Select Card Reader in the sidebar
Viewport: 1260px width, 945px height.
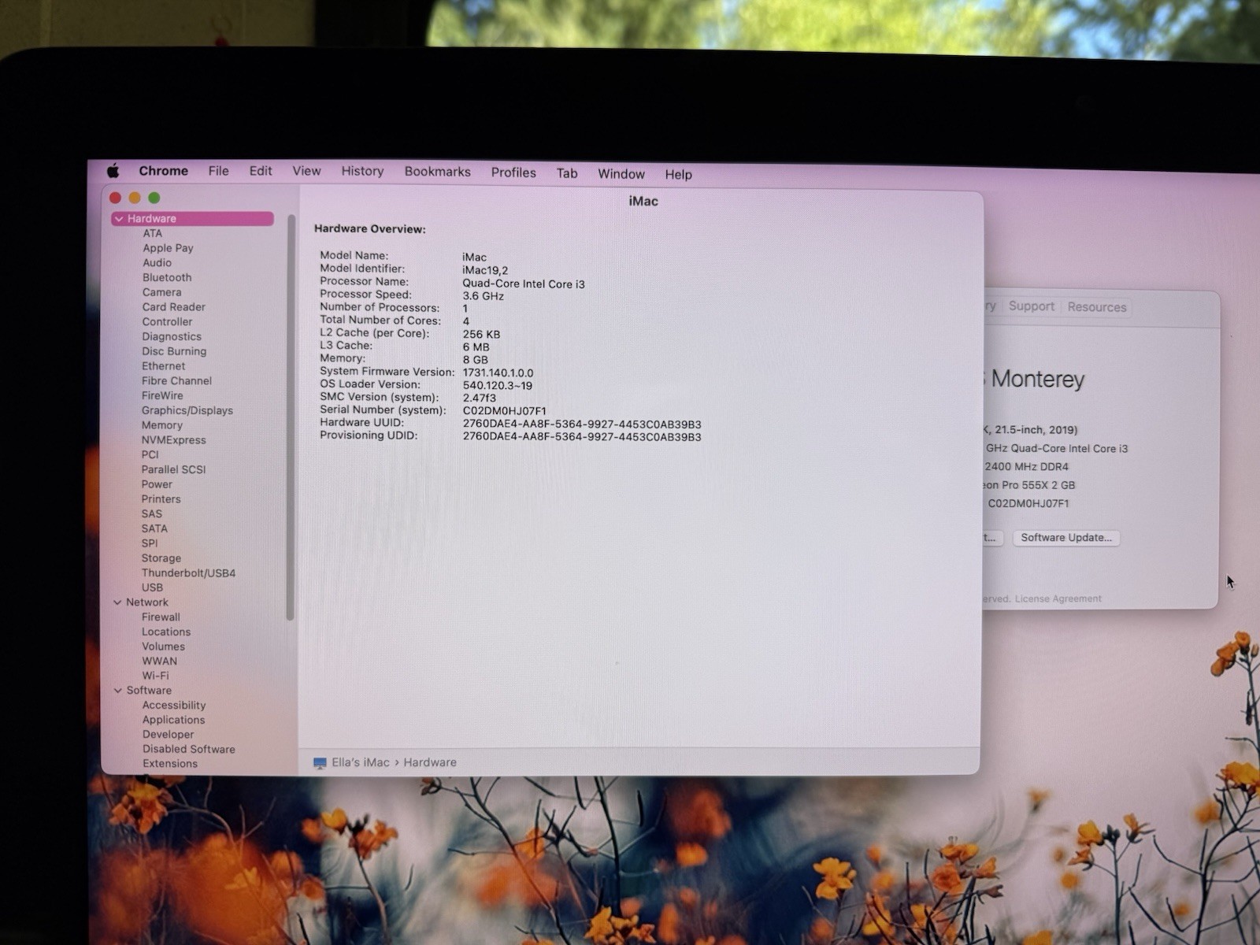pyautogui.click(x=173, y=307)
